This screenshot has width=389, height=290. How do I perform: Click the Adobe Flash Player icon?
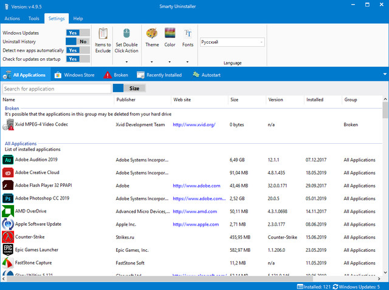pyautogui.click(x=8, y=186)
